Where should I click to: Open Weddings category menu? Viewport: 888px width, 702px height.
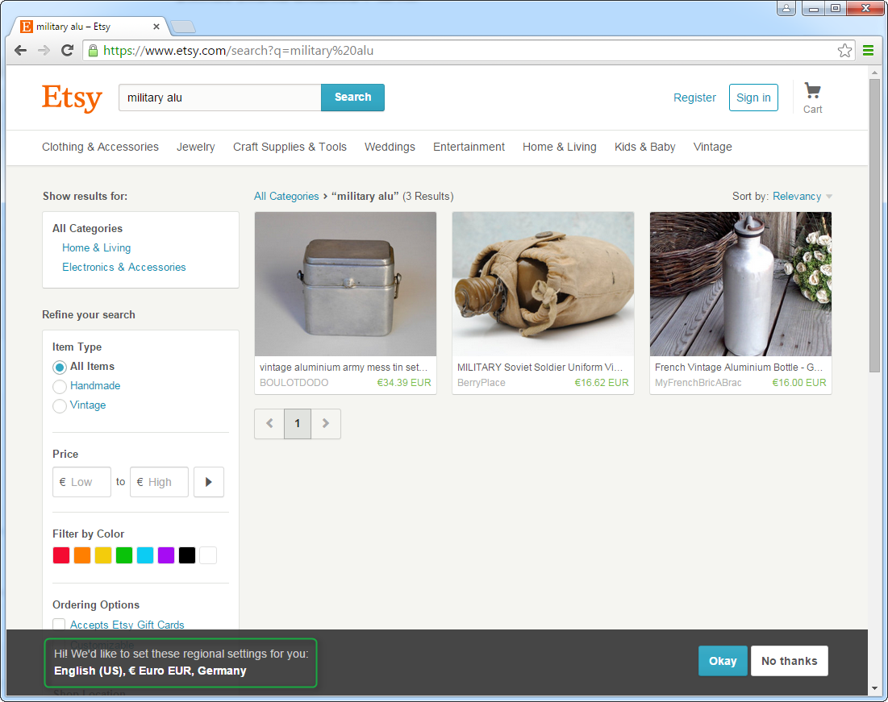[x=390, y=147]
